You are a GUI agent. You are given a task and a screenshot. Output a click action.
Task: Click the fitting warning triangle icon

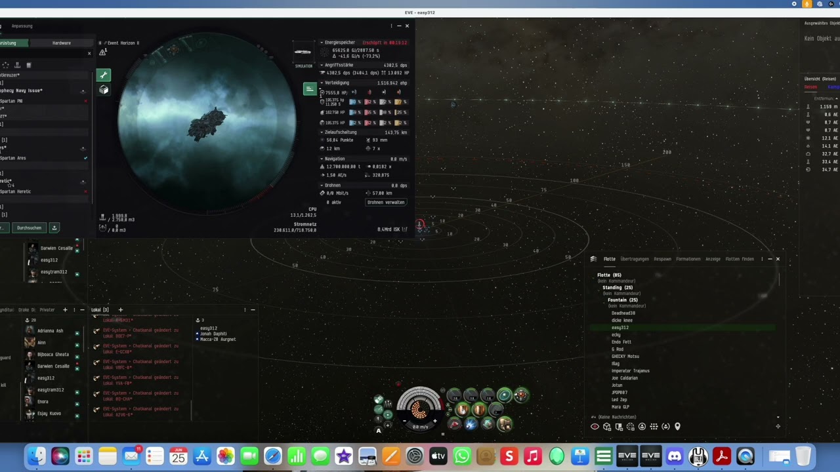102,52
